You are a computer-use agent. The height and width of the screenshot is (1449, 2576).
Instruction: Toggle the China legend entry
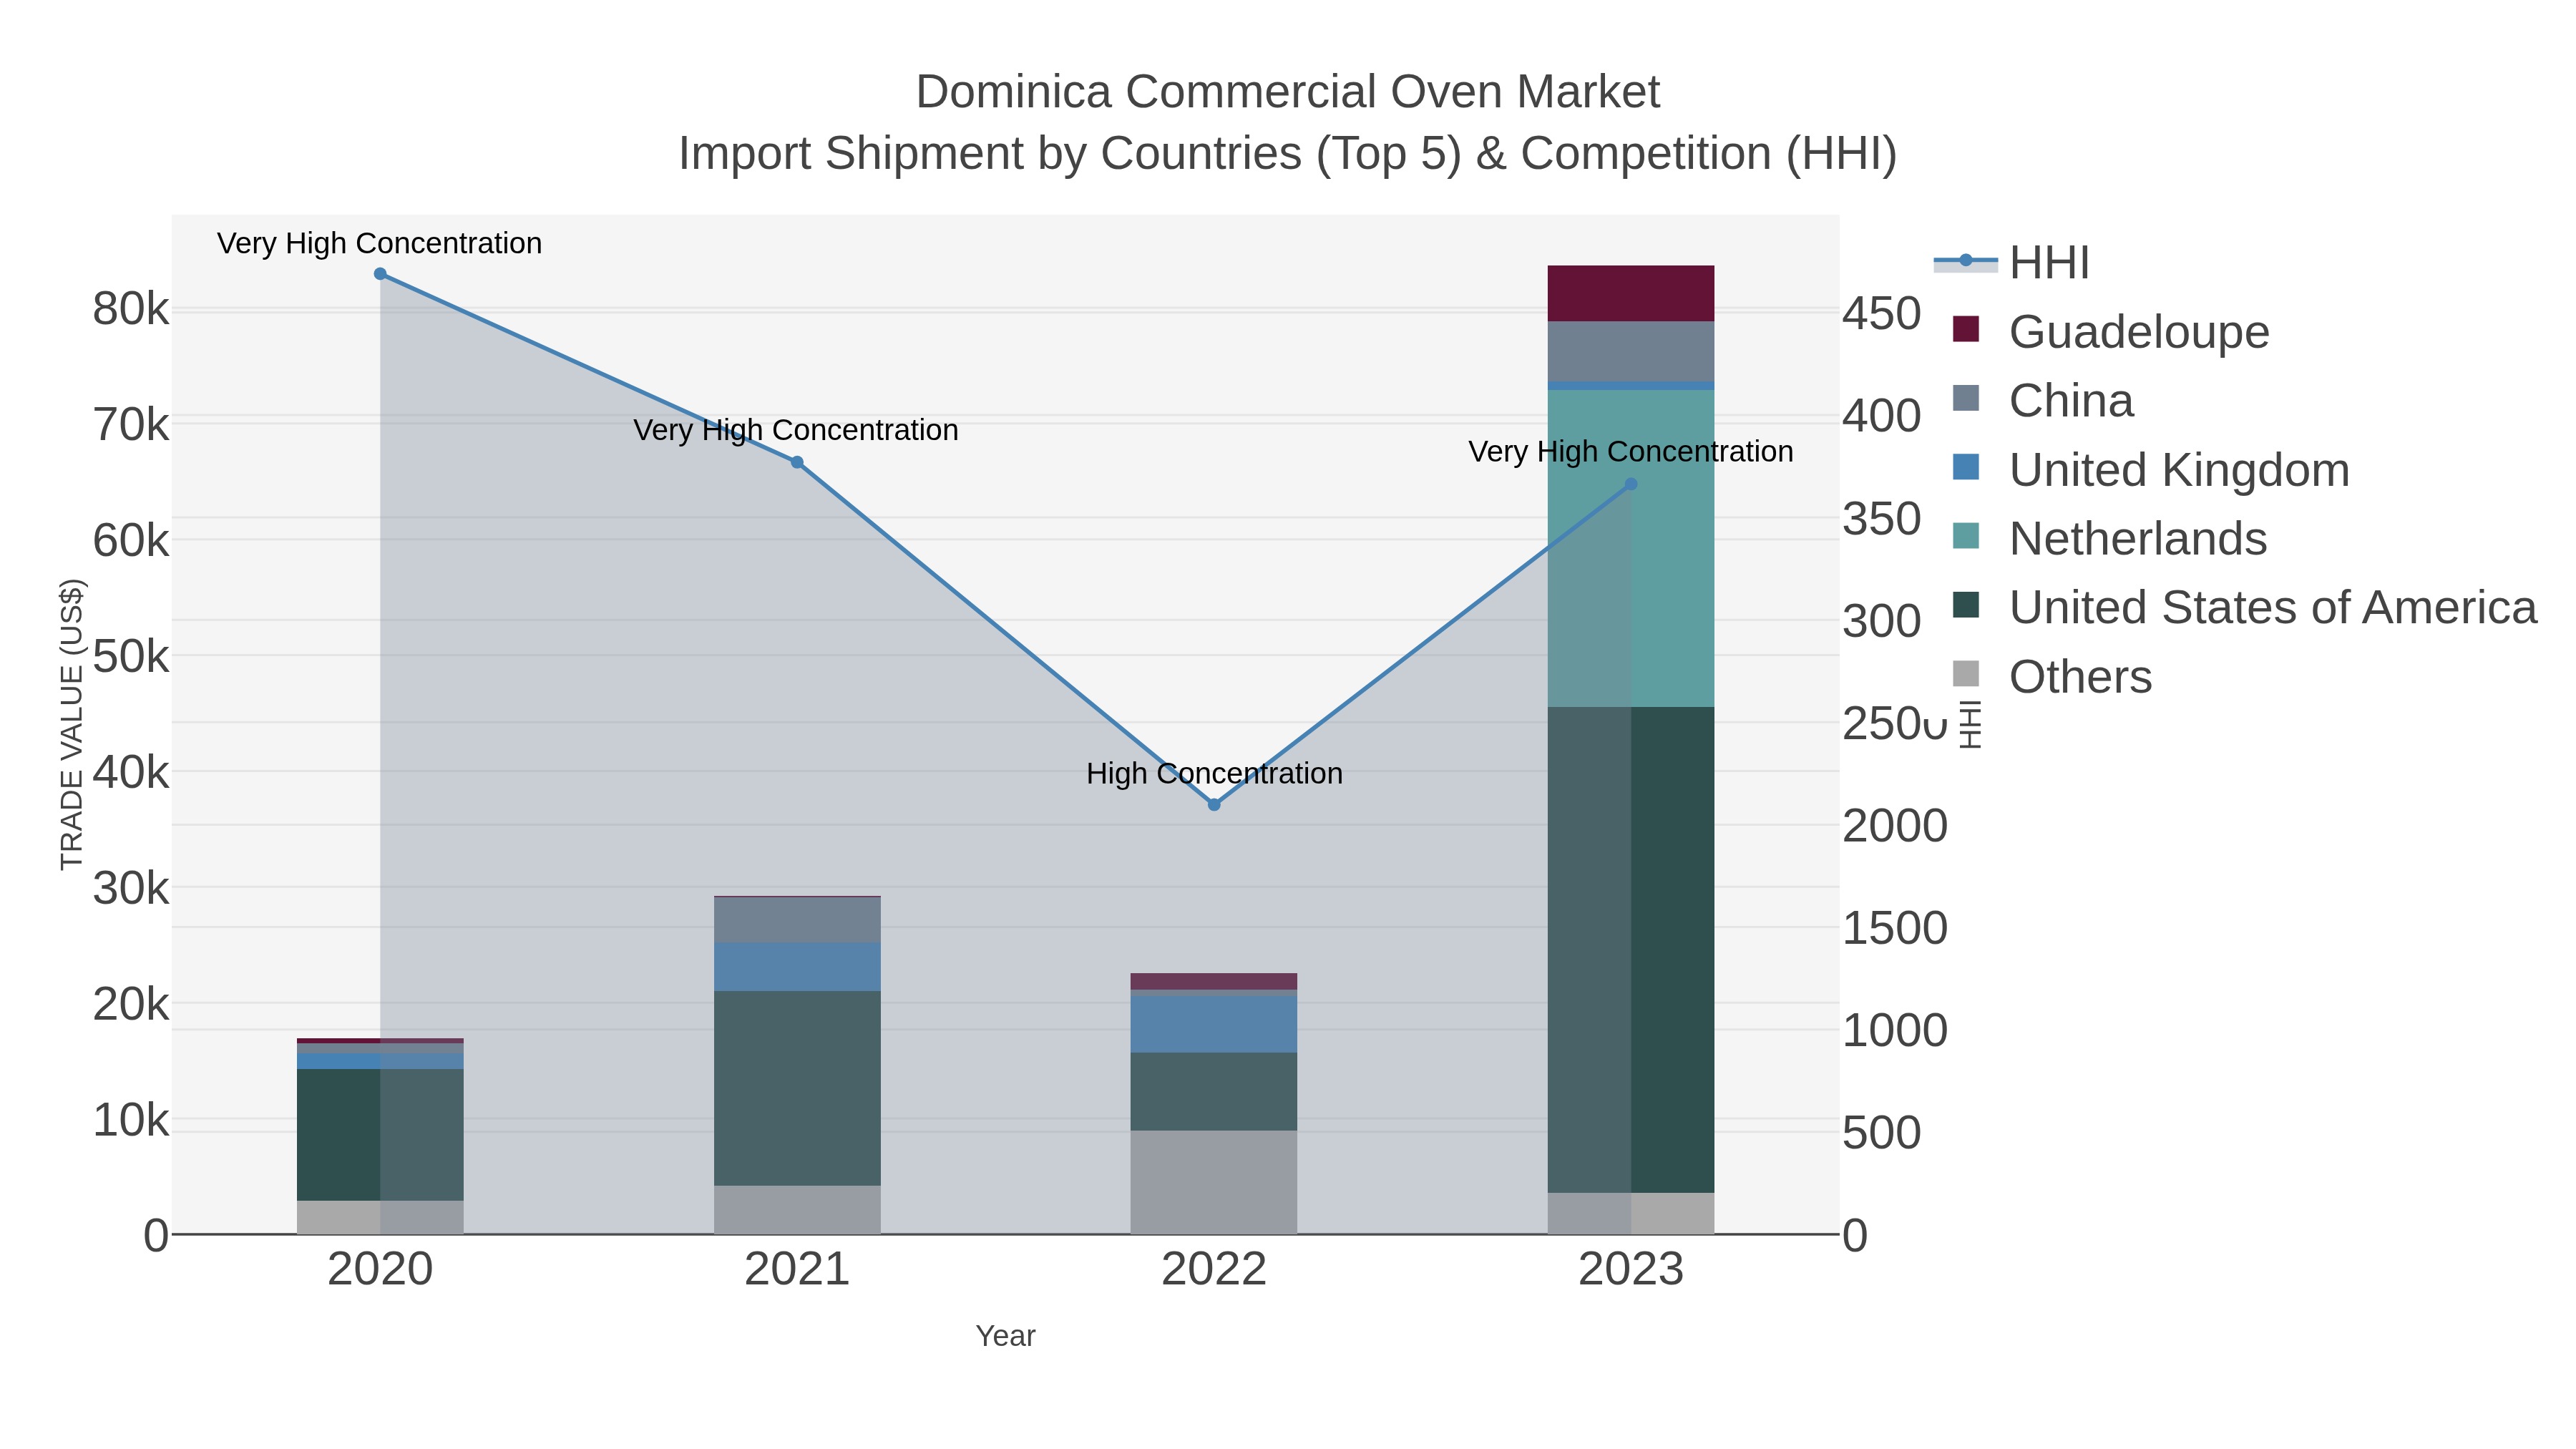point(2043,401)
